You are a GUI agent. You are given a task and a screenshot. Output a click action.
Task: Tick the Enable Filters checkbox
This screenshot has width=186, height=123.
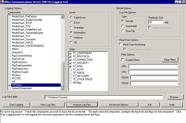[x=123, y=60]
